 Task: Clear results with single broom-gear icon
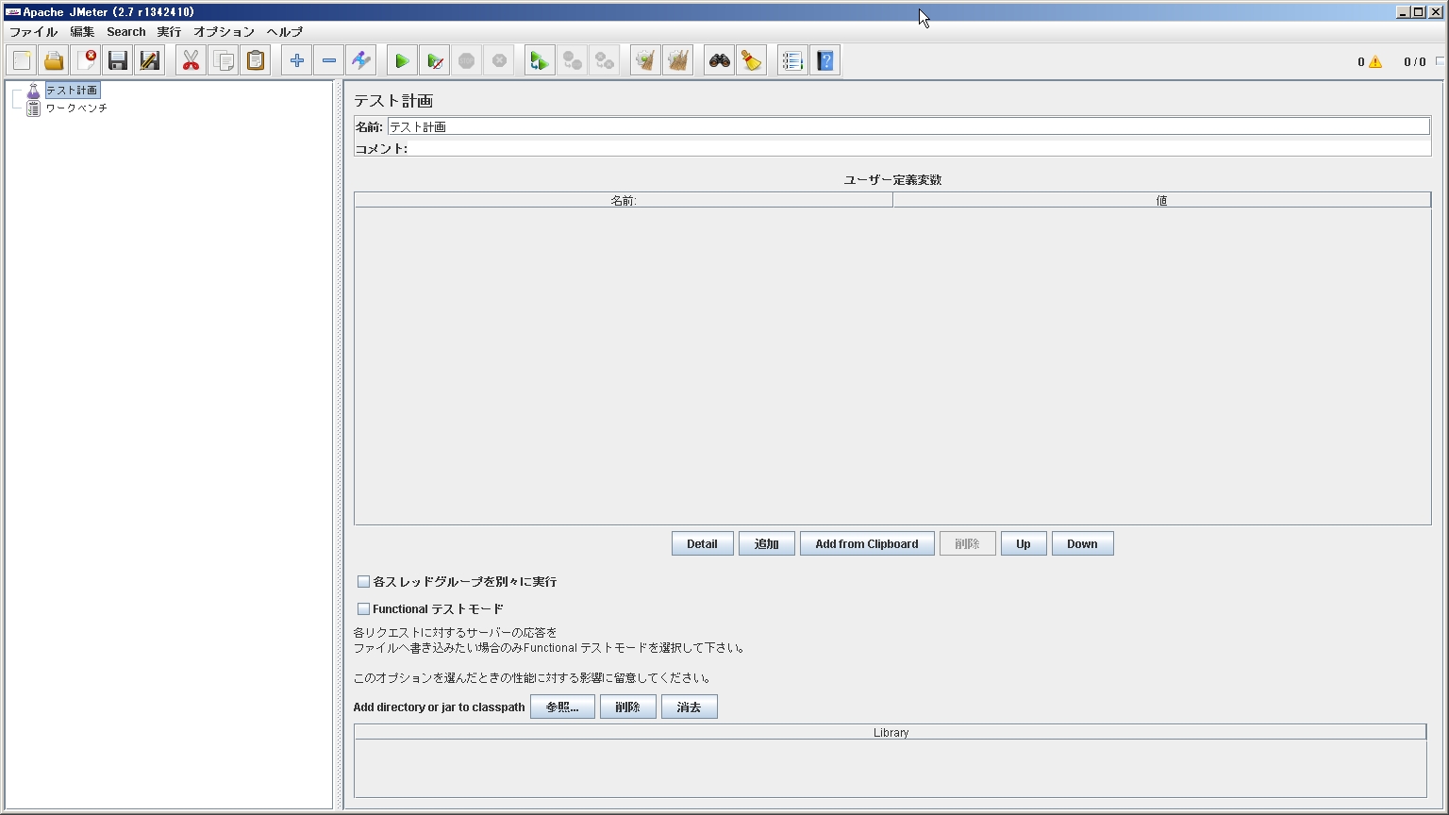click(646, 60)
